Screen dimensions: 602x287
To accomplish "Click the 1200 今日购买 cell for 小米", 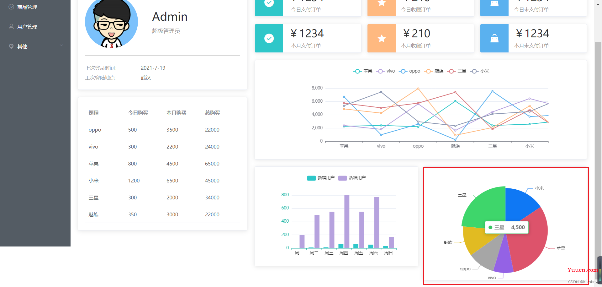I will [x=134, y=181].
